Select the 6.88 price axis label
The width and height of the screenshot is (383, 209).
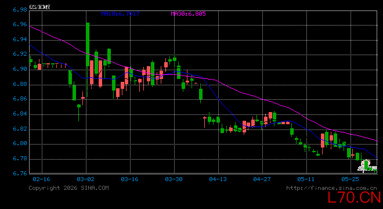click(x=20, y=84)
